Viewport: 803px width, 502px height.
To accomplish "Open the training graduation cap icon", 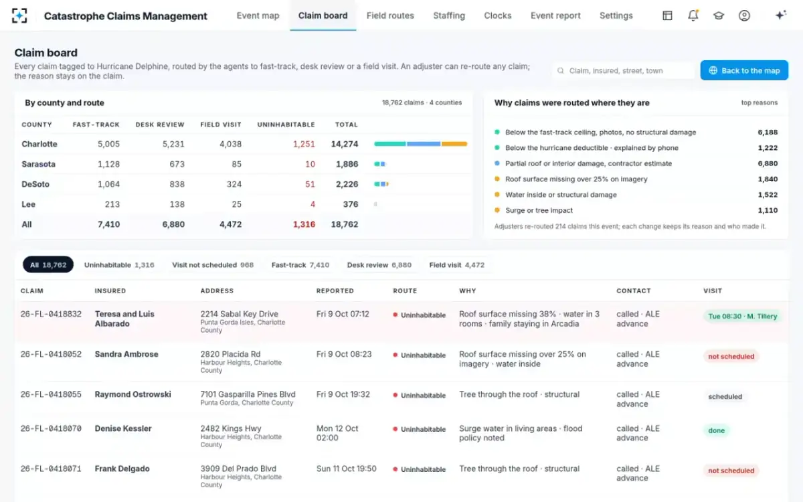I will [719, 15].
